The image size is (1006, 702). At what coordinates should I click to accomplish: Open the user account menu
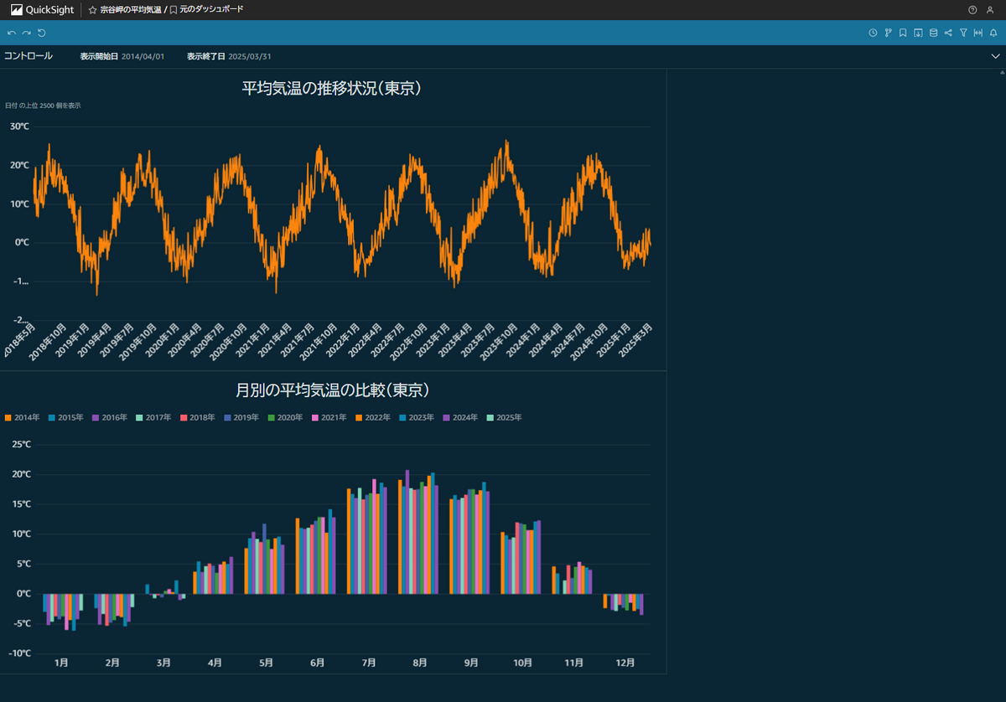[990, 10]
